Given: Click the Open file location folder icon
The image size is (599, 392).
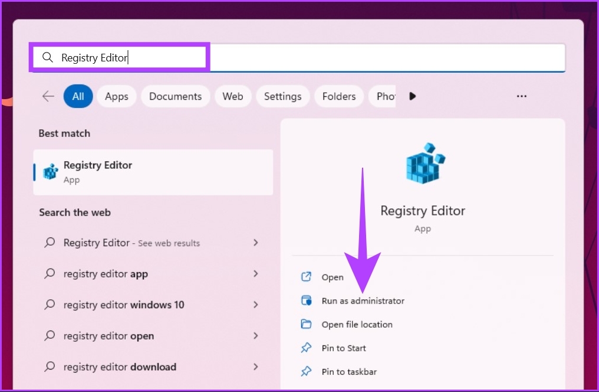Looking at the screenshot, I should click(x=306, y=324).
